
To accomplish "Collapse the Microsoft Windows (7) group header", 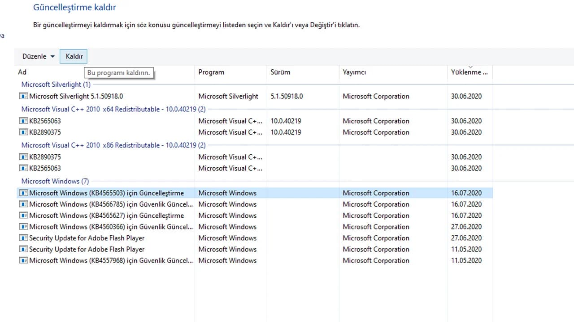I will tap(55, 181).
